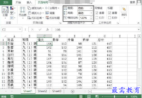Open Sheet Options dialog launcher
The width and height of the screenshot is (142, 98).
coord(118,23)
